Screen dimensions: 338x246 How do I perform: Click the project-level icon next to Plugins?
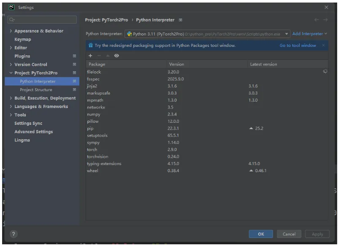(74, 56)
